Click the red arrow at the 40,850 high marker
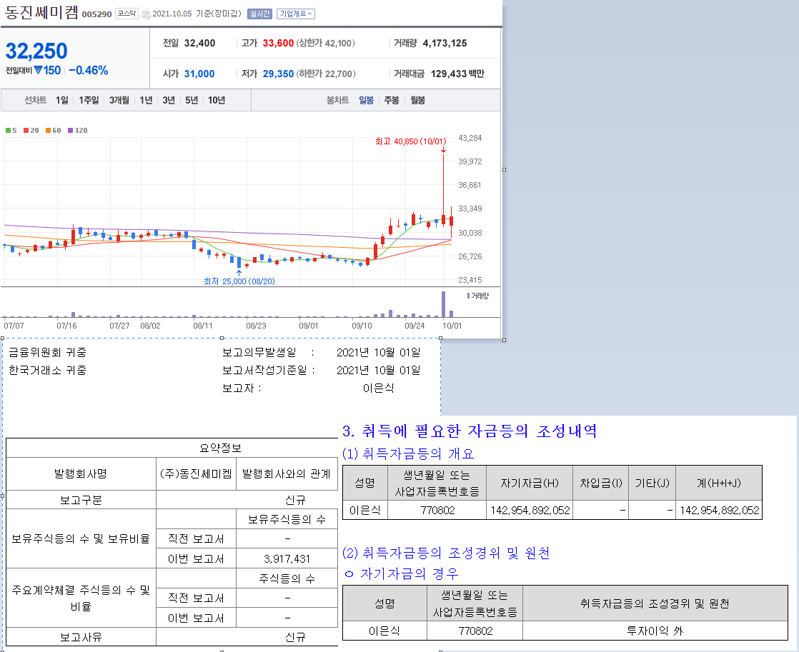Image resolution: width=799 pixels, height=652 pixels. (x=443, y=149)
